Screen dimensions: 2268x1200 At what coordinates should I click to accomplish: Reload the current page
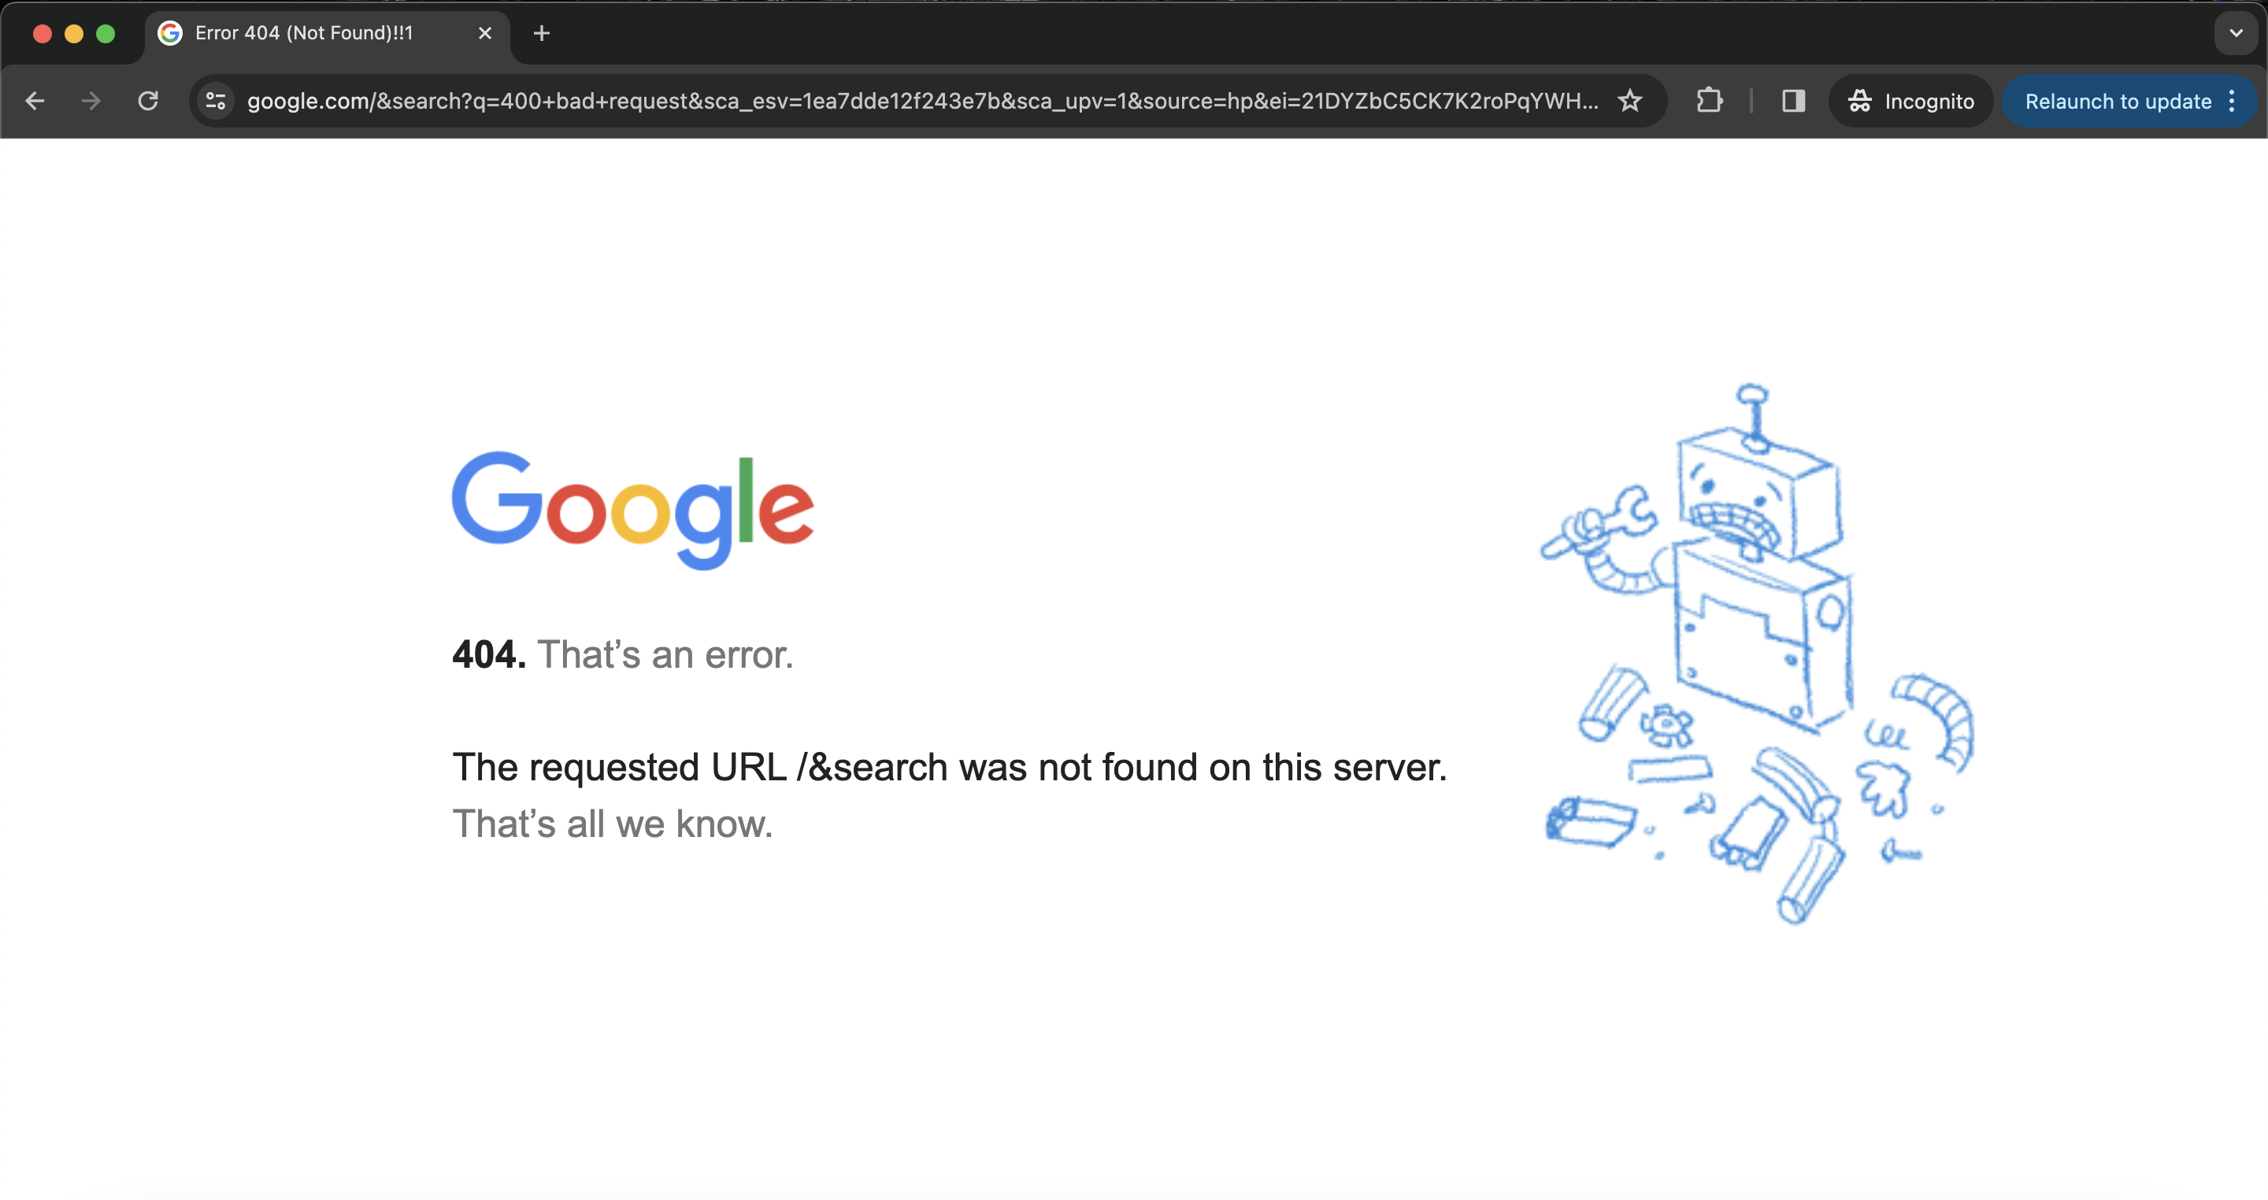click(x=148, y=100)
